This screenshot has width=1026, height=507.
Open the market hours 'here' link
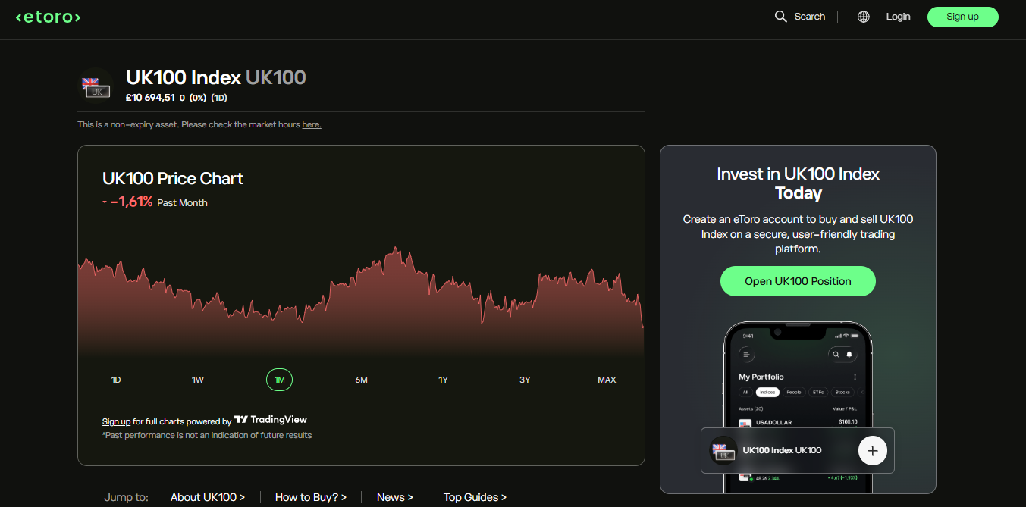[x=312, y=124]
